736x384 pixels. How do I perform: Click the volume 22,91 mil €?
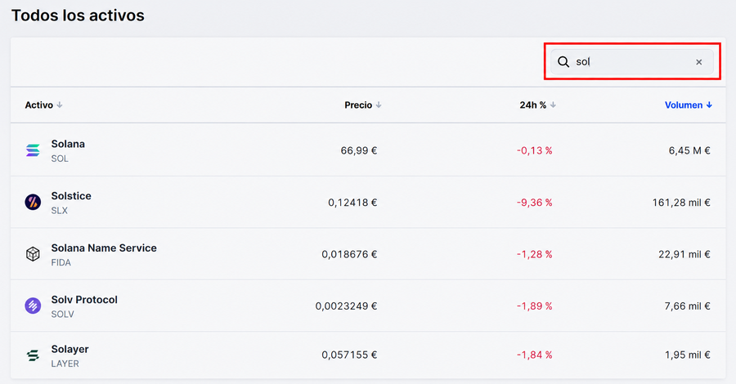[684, 254]
